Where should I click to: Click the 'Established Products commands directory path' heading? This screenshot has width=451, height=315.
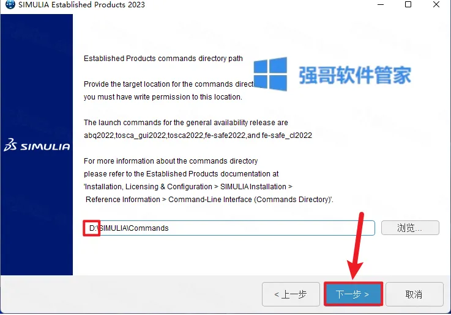tap(163, 59)
